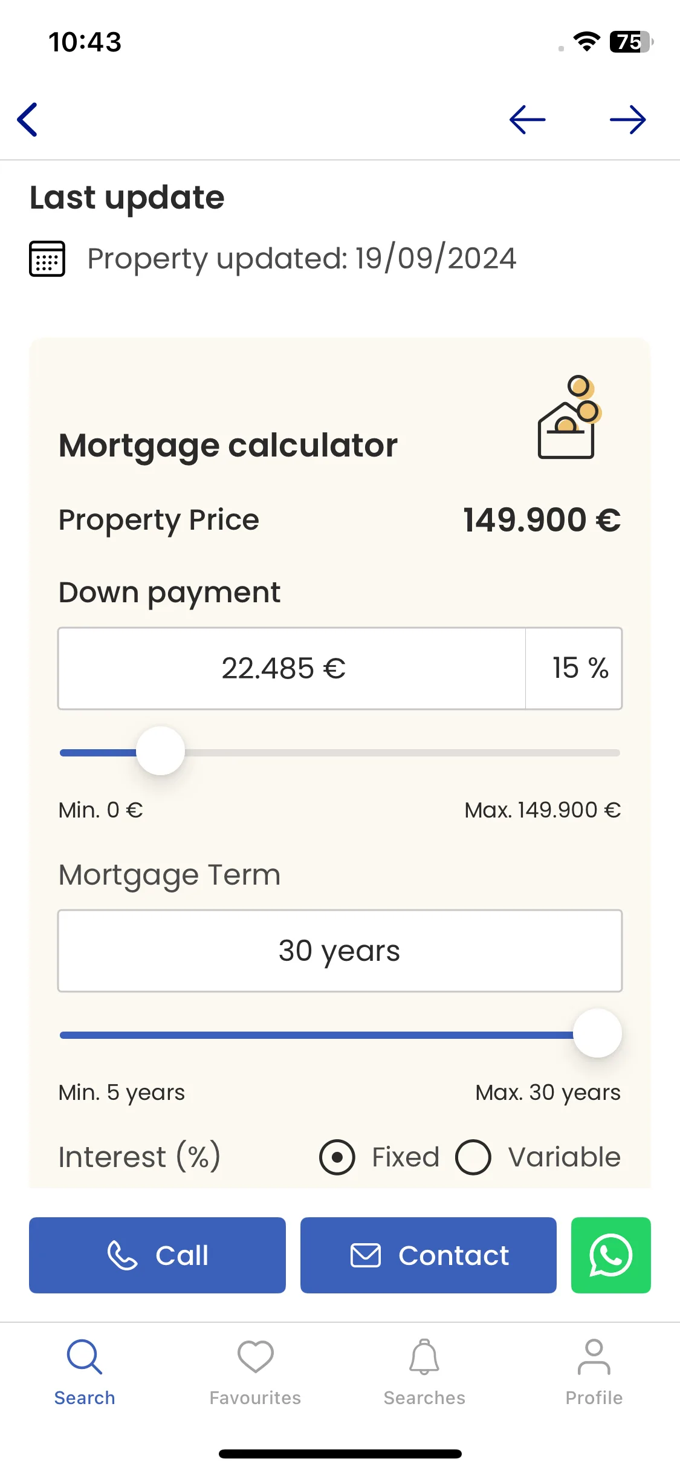680x1473 pixels.
Task: Edit the 15 % down payment field
Action: [x=574, y=668]
